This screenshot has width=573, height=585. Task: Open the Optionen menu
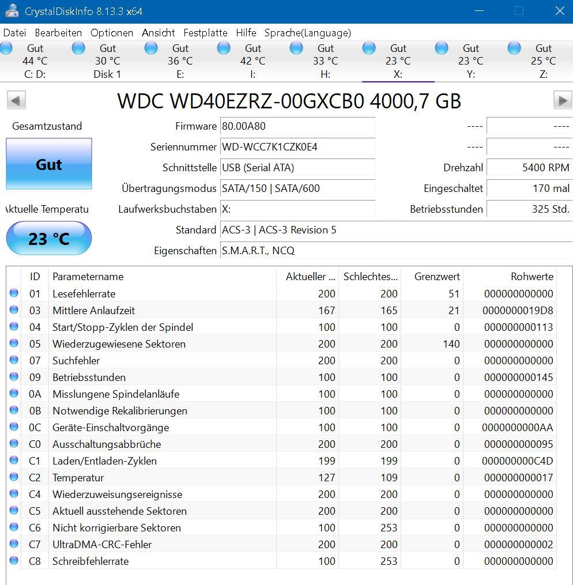pos(111,33)
